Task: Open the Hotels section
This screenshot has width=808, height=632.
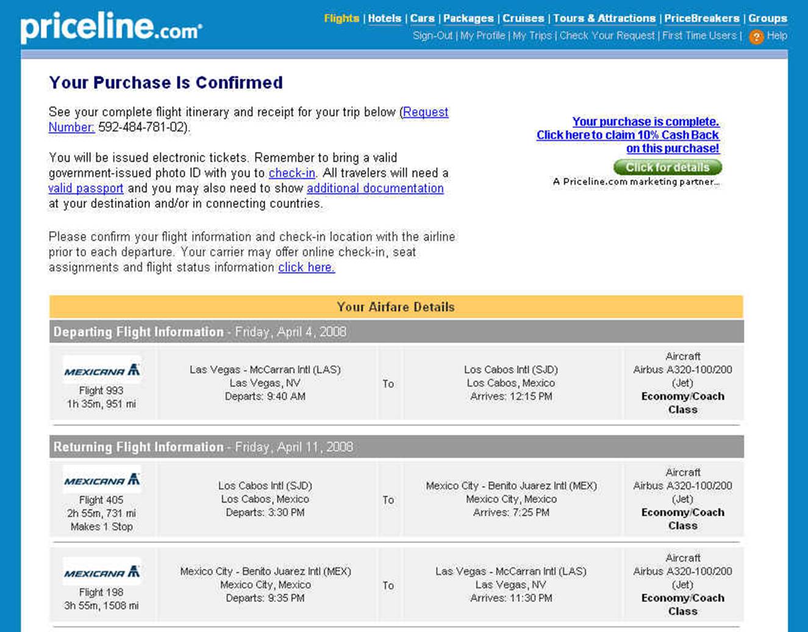Action: [x=385, y=18]
